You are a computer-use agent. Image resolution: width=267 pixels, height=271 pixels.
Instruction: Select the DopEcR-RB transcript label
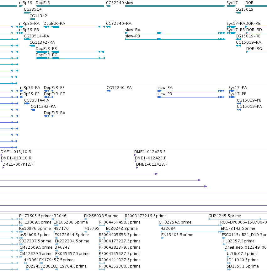click(46, 48)
